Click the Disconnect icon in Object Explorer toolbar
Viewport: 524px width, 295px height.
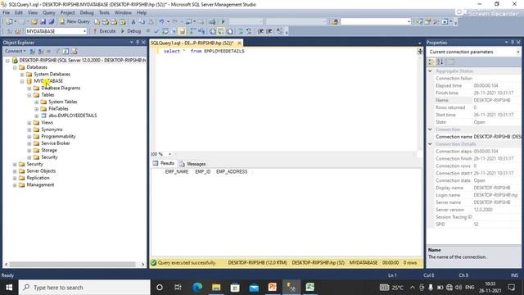pyautogui.click(x=41, y=51)
